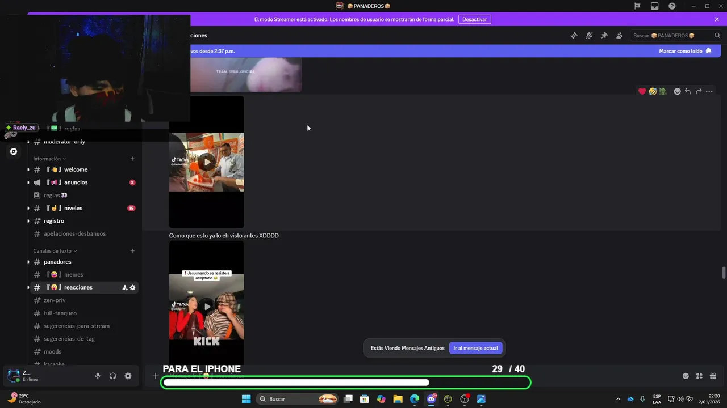Open the message More options ellipsis

point(709,91)
